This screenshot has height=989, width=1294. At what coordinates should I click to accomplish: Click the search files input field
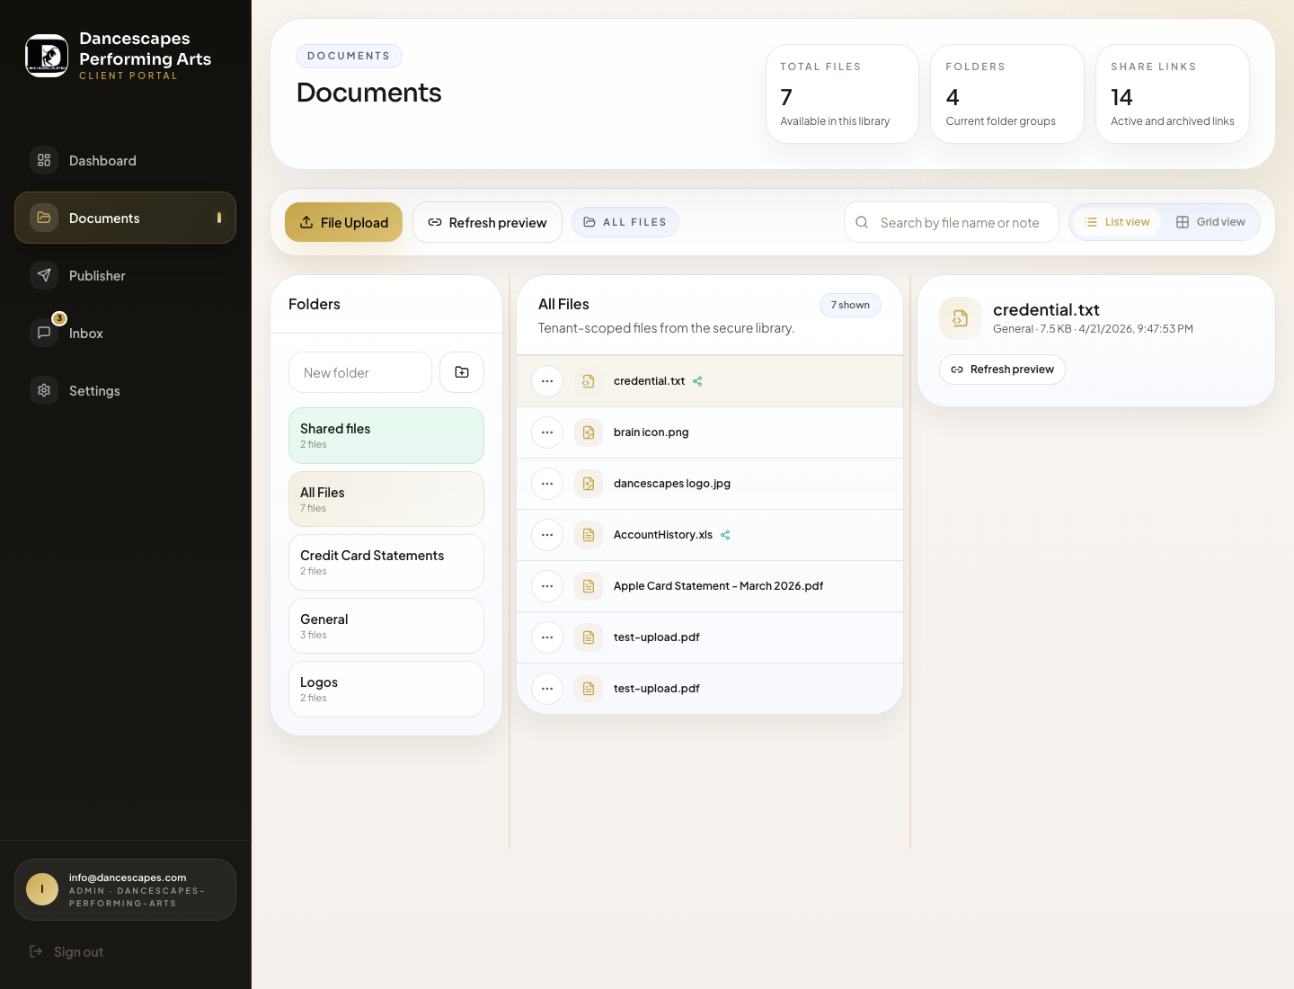953,222
